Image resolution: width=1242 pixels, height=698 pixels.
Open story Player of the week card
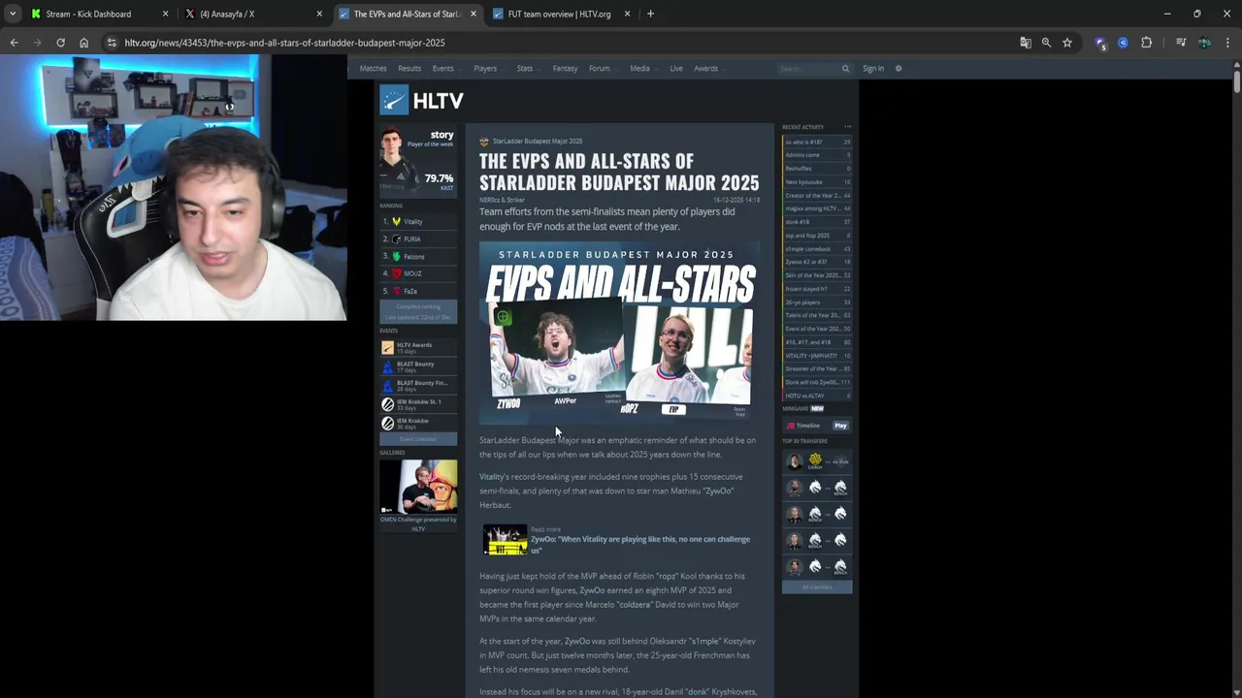[x=418, y=160]
